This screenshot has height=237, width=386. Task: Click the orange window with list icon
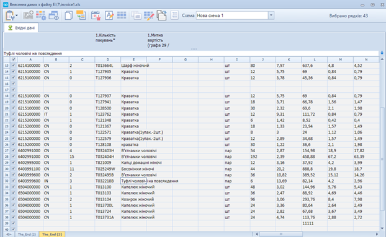[81, 15]
